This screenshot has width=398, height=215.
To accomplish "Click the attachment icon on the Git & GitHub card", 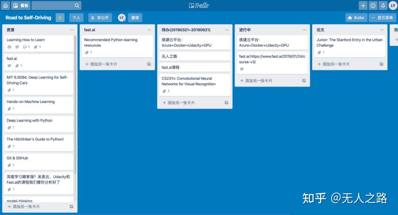I will point(9,165).
